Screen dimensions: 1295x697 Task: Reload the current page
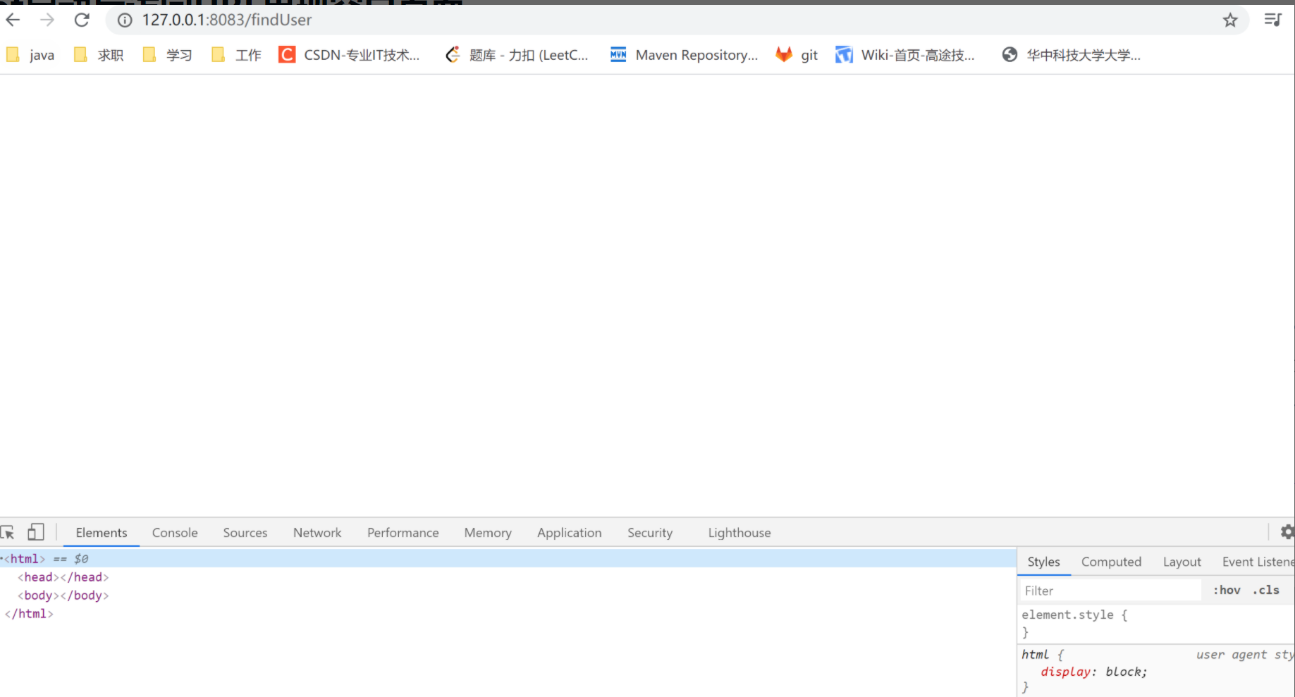point(81,20)
